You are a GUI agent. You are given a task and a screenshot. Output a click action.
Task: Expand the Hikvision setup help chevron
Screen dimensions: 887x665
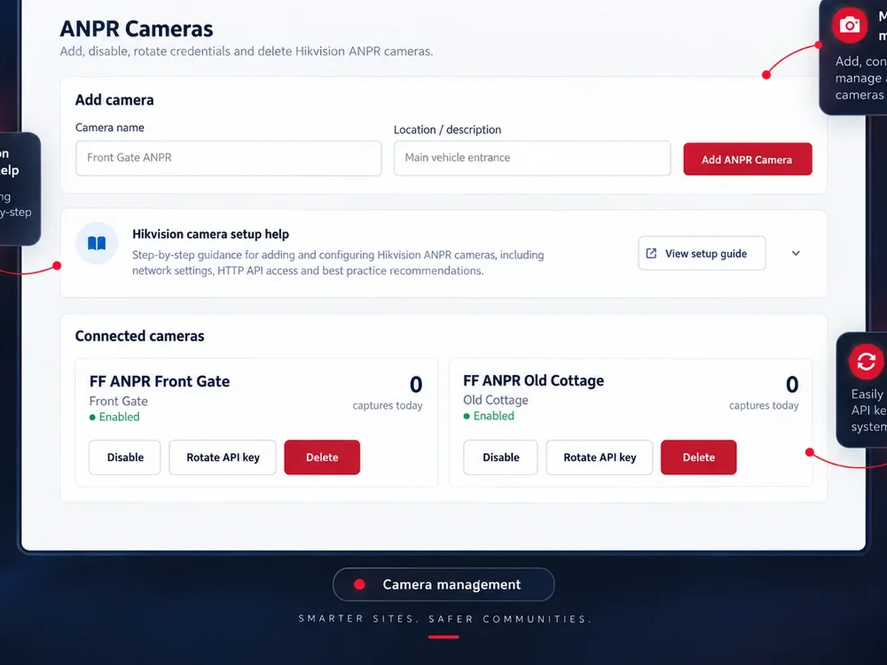click(x=796, y=254)
